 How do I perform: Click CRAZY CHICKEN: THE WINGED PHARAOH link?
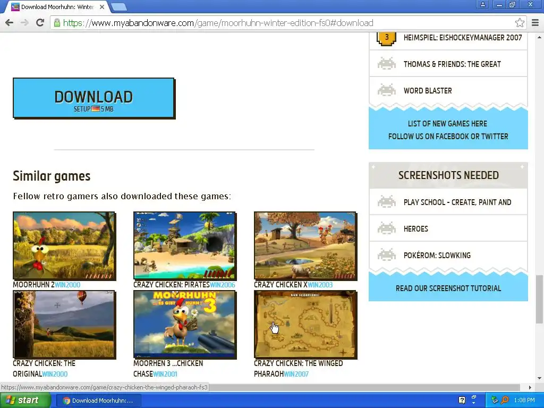point(299,369)
